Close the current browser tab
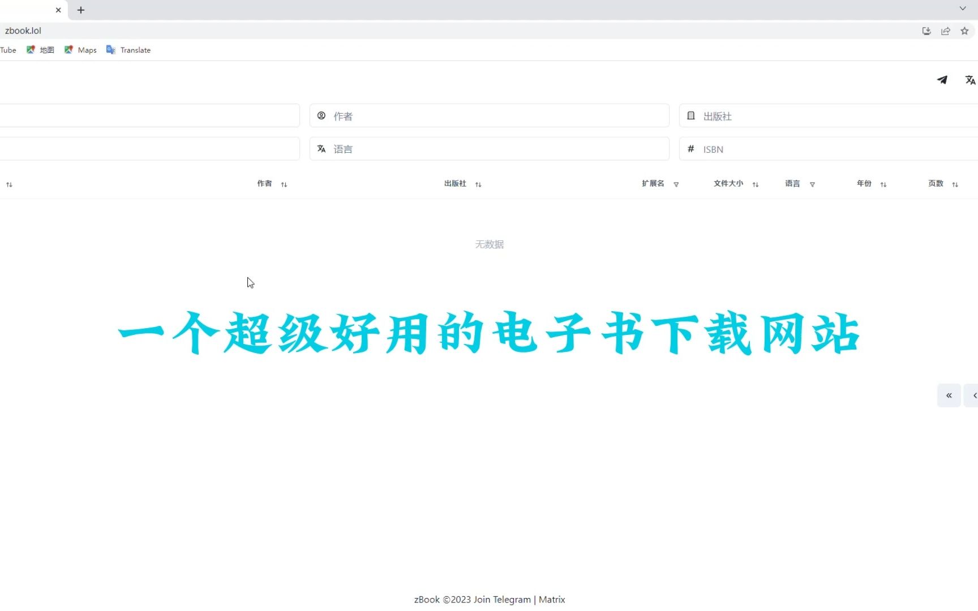 click(x=58, y=10)
